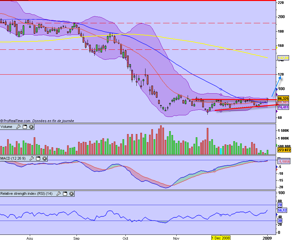292x240 pixels.
Task: Detach the MACD panel using its window icon
Action: 38,159
